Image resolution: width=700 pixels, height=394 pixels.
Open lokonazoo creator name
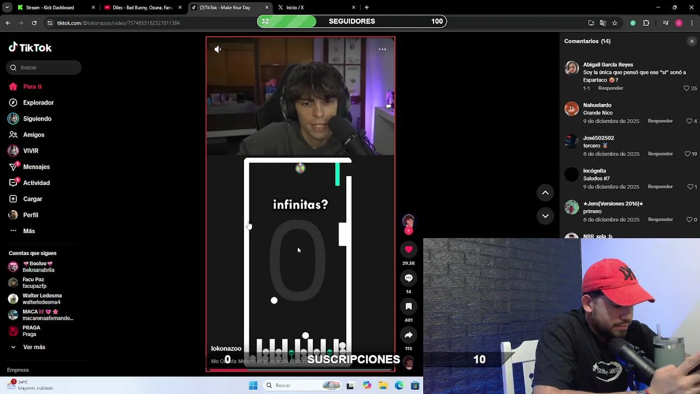click(x=226, y=349)
